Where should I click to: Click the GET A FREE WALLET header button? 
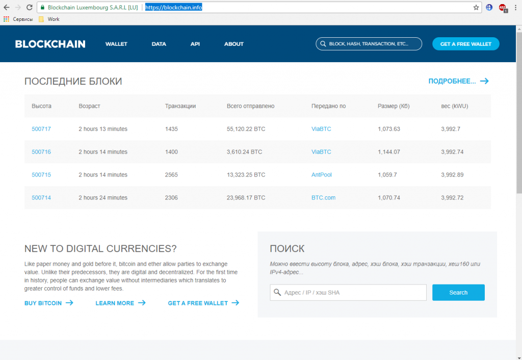click(466, 44)
